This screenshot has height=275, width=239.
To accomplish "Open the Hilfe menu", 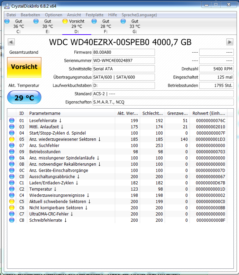I will (x=112, y=15).
